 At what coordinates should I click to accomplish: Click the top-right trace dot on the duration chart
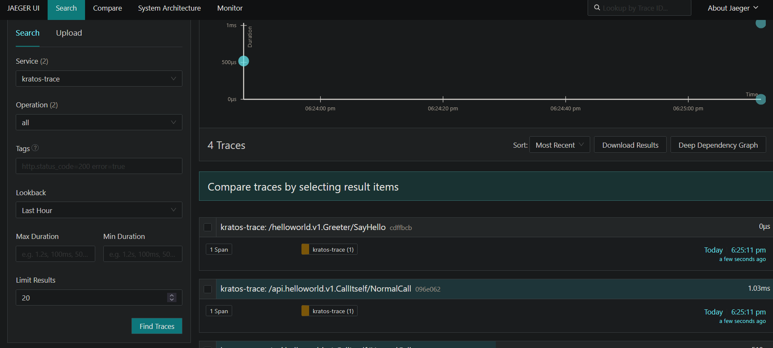click(x=760, y=23)
